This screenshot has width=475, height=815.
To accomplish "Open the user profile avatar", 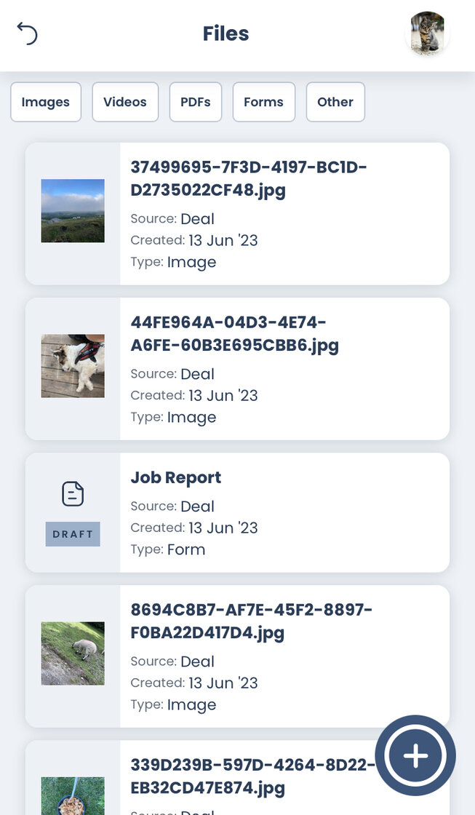I will (427, 33).
